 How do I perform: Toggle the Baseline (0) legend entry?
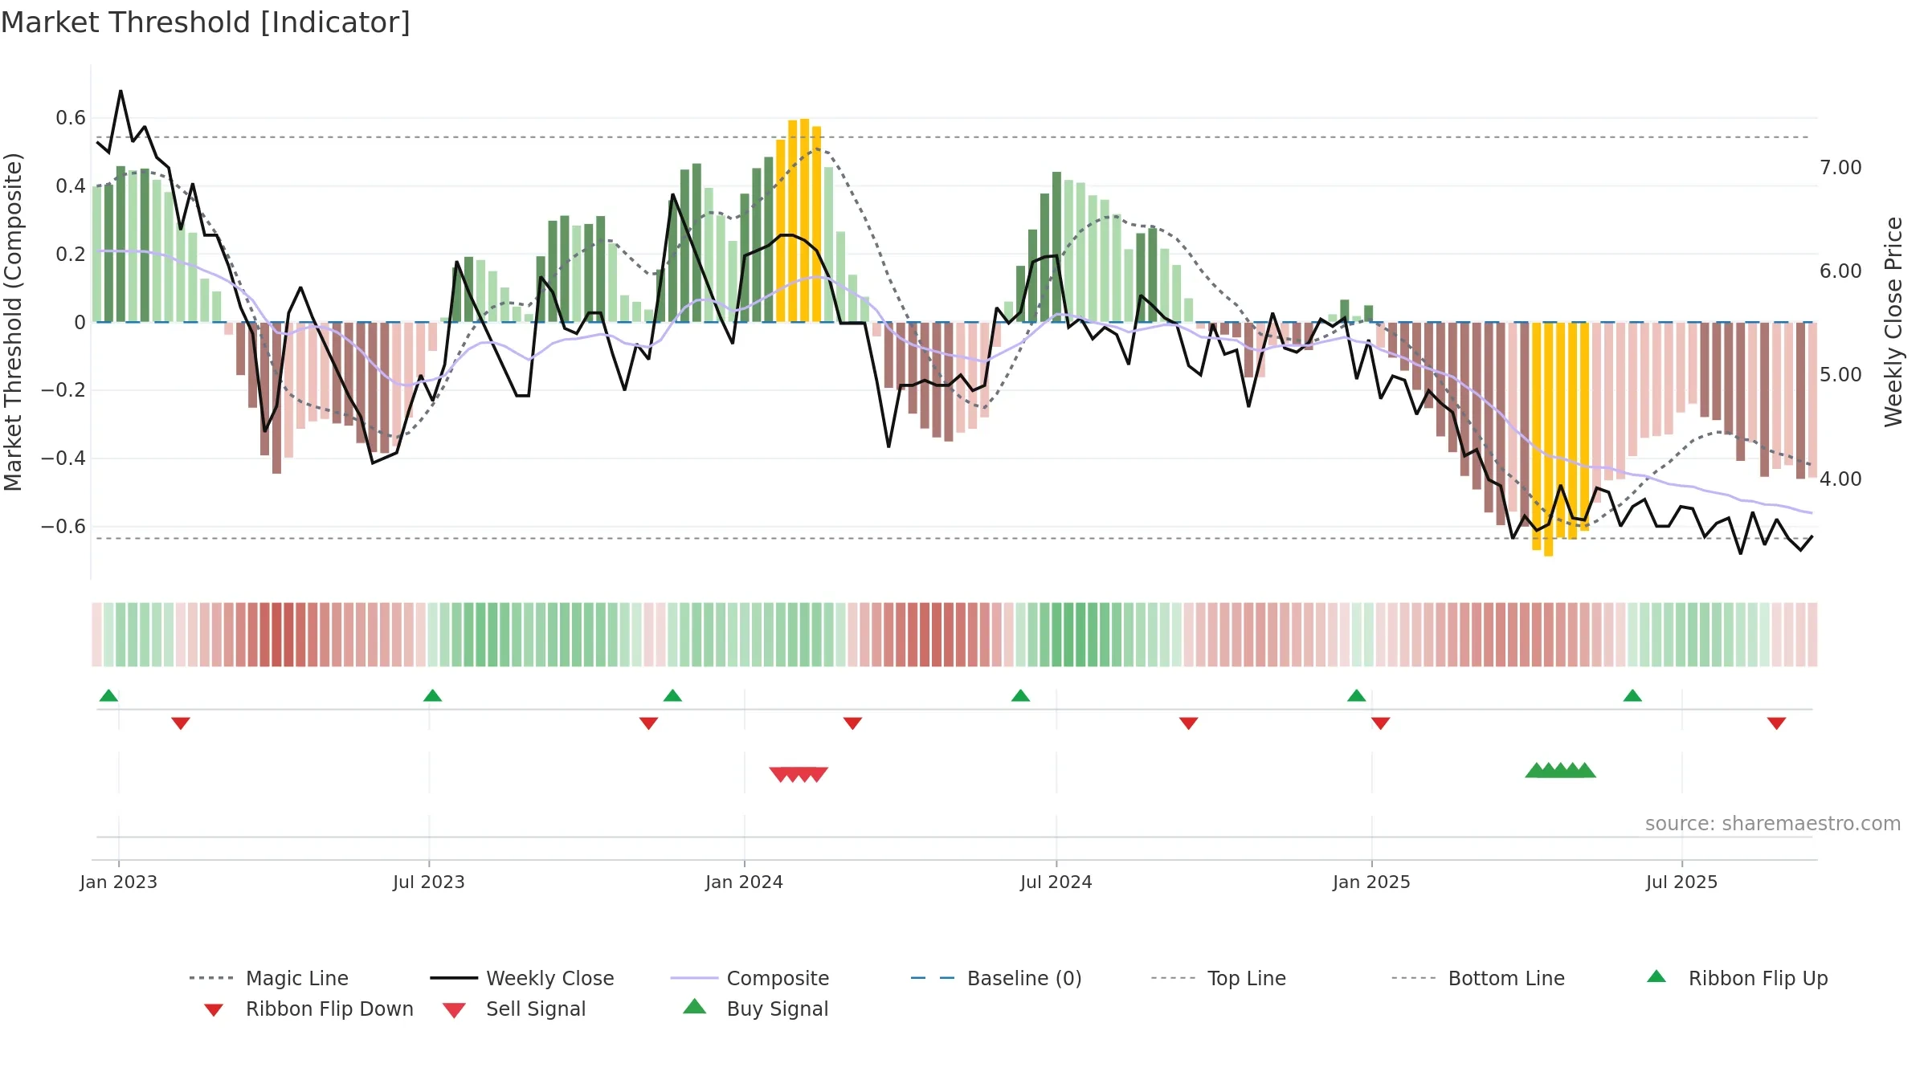pos(996,978)
